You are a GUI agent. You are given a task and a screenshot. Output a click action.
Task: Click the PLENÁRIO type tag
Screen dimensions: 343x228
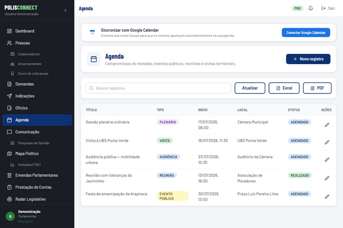coord(168,122)
